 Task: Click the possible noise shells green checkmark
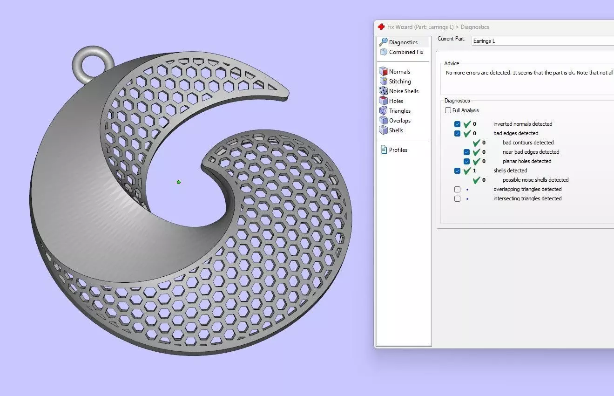[476, 180]
